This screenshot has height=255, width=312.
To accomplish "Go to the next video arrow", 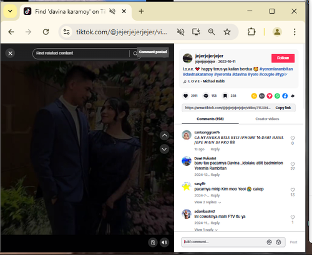I will point(164,149).
